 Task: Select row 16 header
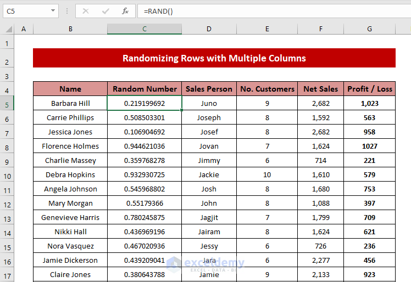click(7, 260)
